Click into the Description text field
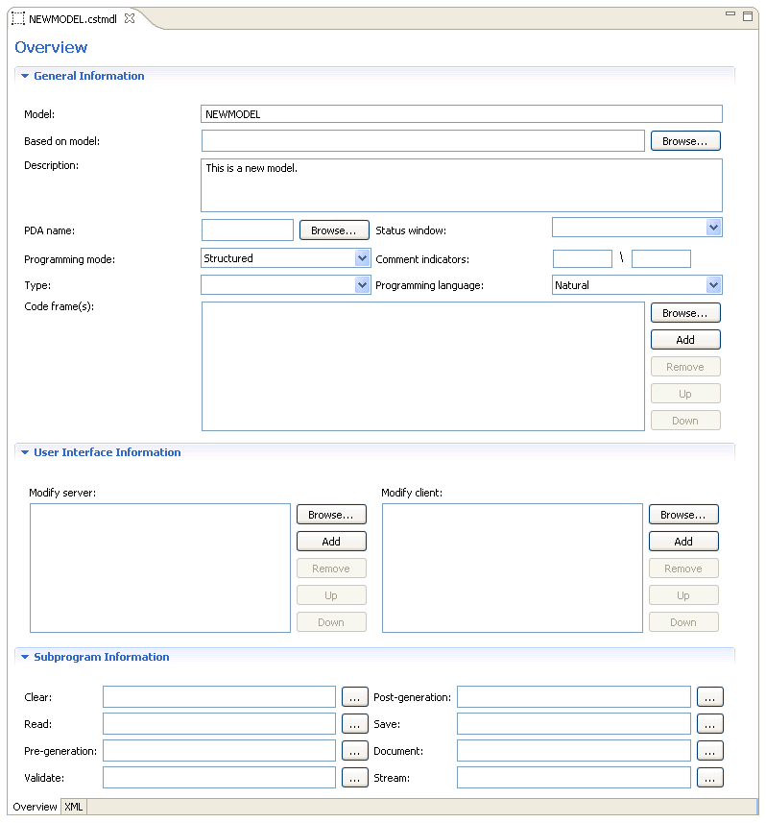Image resolution: width=766 pixels, height=823 pixels. 461,184
